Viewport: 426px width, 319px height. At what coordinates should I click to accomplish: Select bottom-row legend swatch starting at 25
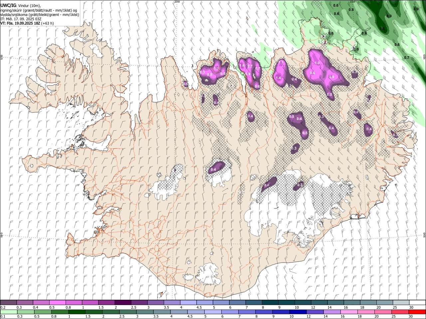(400, 312)
